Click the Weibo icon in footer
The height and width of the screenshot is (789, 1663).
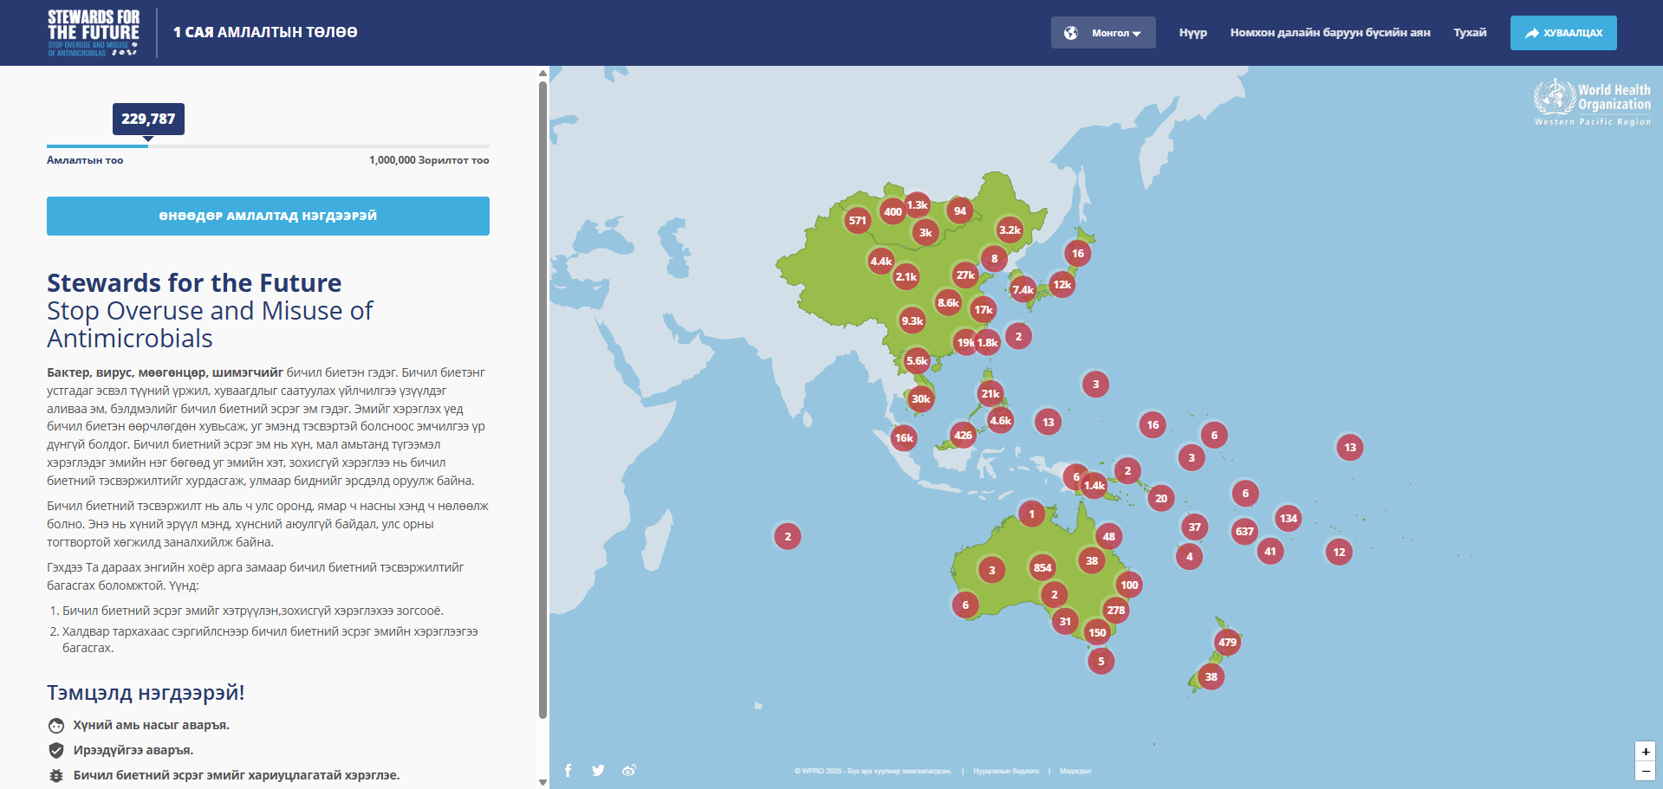coord(629,770)
